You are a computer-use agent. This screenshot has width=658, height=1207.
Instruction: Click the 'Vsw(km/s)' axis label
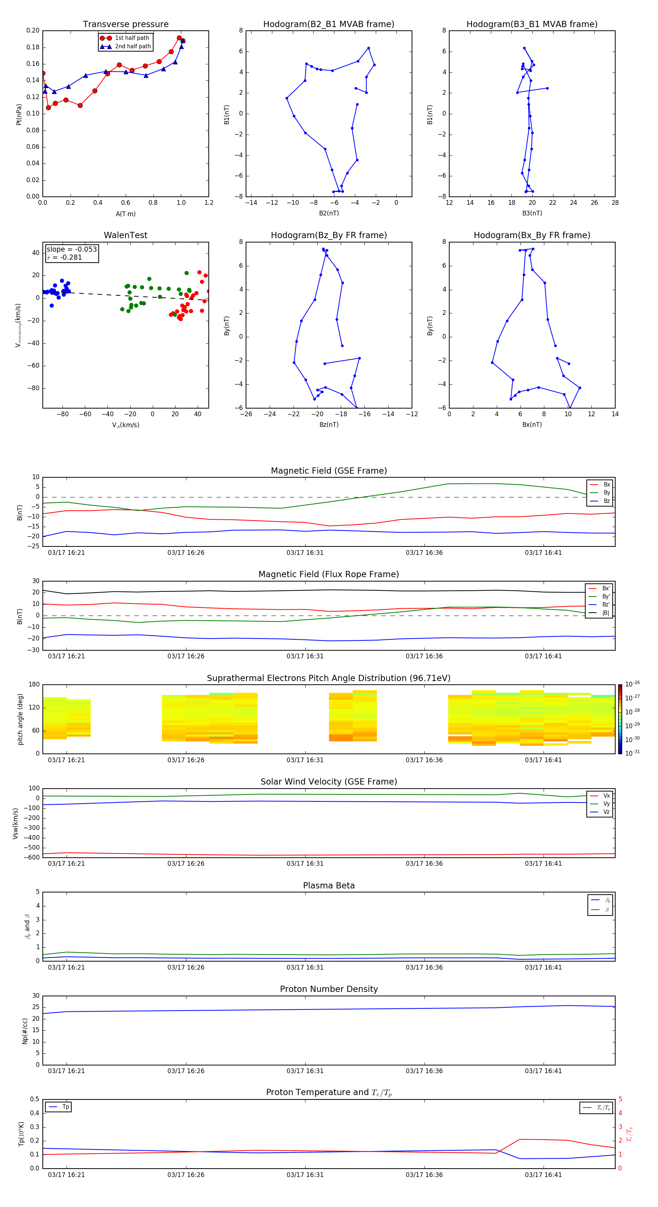coord(15,823)
